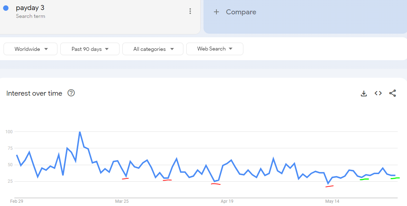Click the peak point at 100 on chart
The height and width of the screenshot is (206, 407).
(80, 131)
